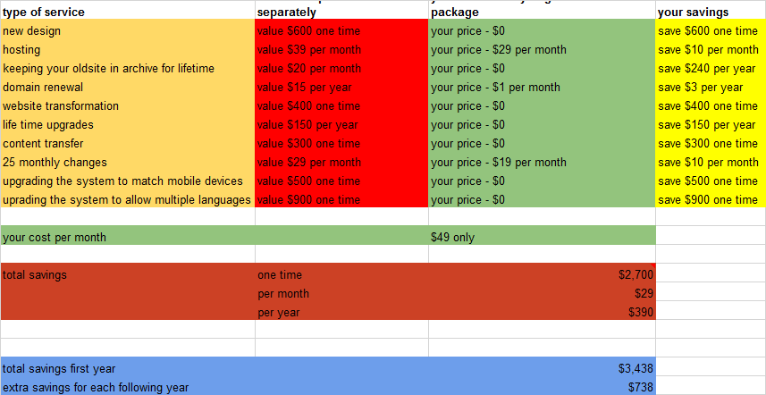The width and height of the screenshot is (766, 395).
Task: Select the 'total savings first year' cell
Action: click(127, 368)
